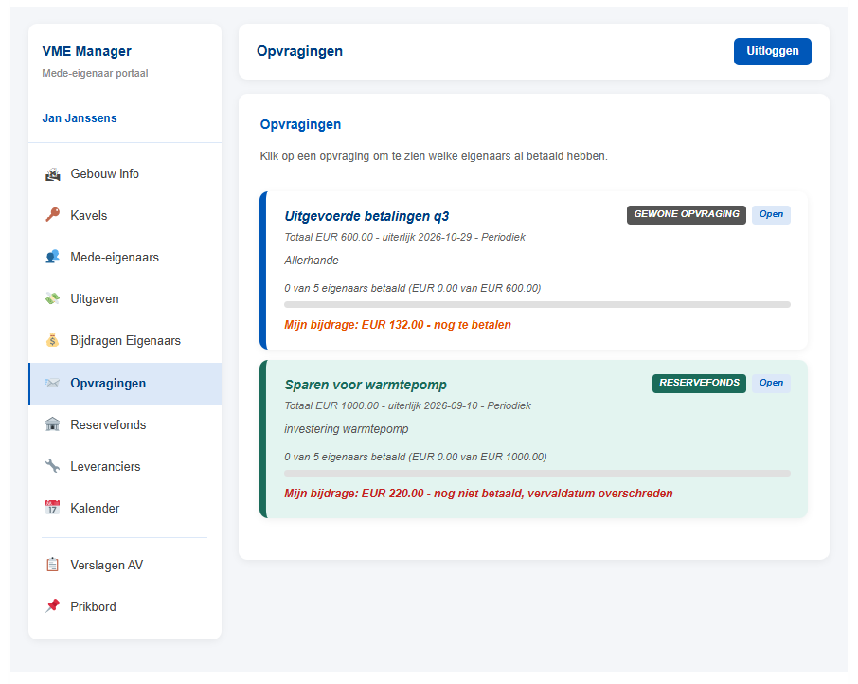Open the Uitgevoerde betalingen q3 card title
The height and width of the screenshot is (684, 858).
pos(366,216)
